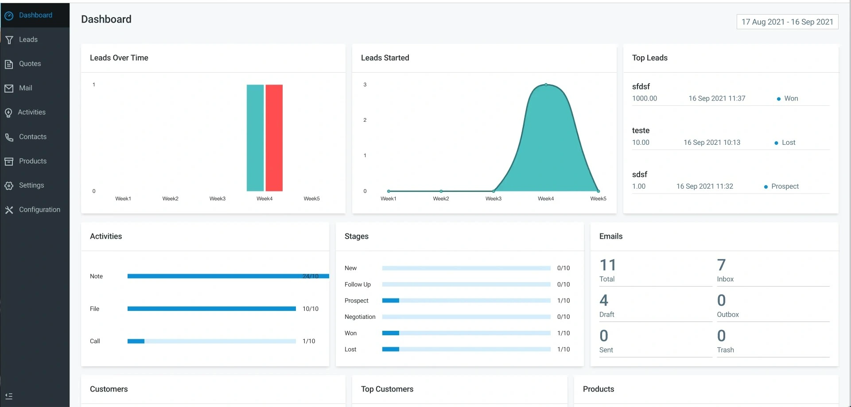Click the Configuration tools icon
851x407 pixels.
pos(9,210)
